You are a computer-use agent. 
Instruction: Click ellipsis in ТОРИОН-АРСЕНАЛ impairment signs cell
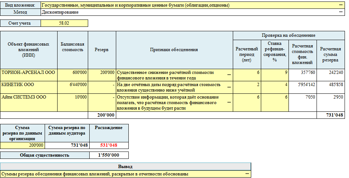click(229, 75)
